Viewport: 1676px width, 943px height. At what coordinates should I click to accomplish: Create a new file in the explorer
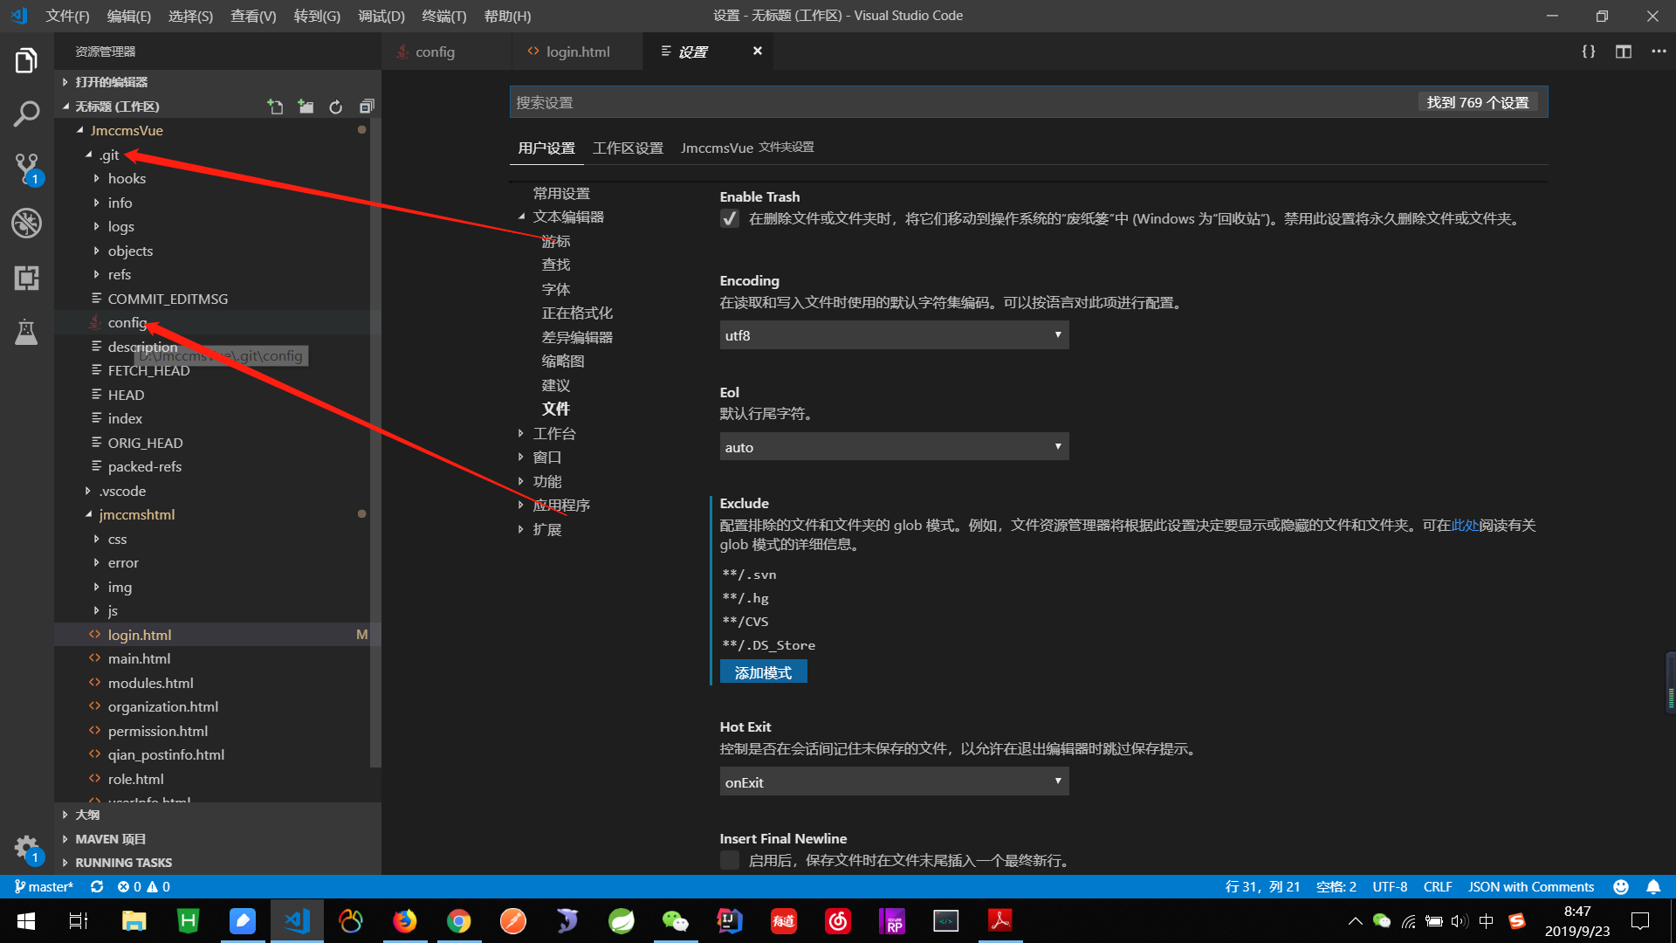pyautogui.click(x=275, y=106)
